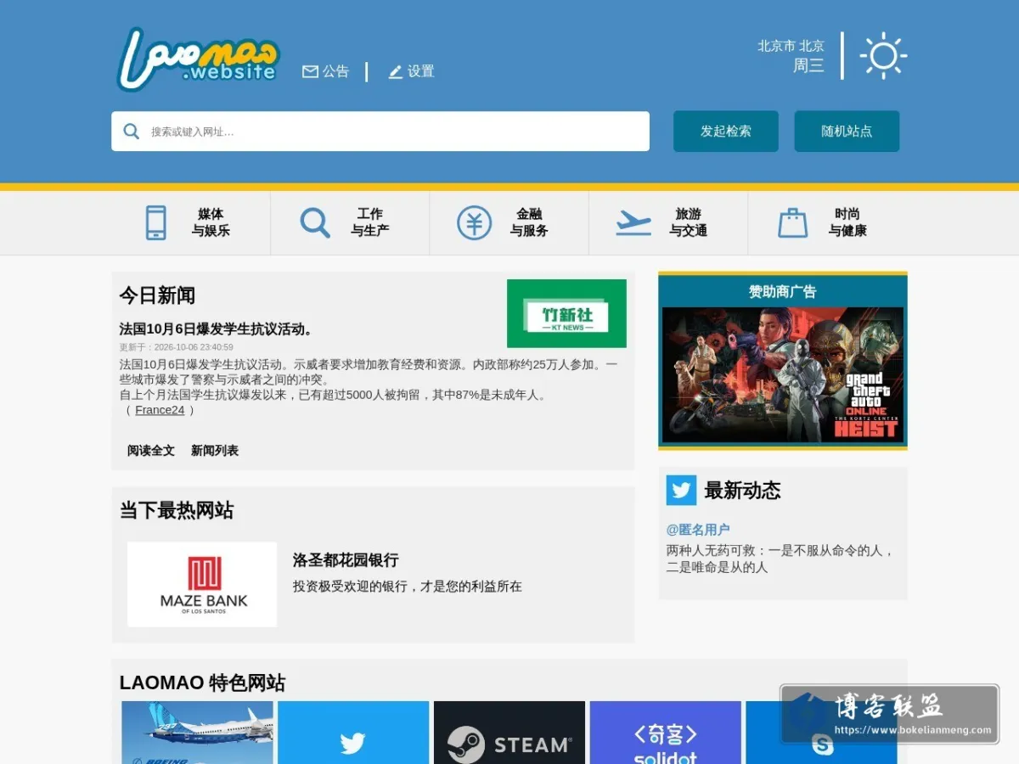Open the 时尚与健康 category tab
1019x764 pixels.
tap(828, 222)
